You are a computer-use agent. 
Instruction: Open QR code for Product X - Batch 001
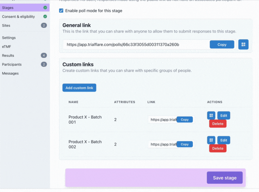[211, 116]
